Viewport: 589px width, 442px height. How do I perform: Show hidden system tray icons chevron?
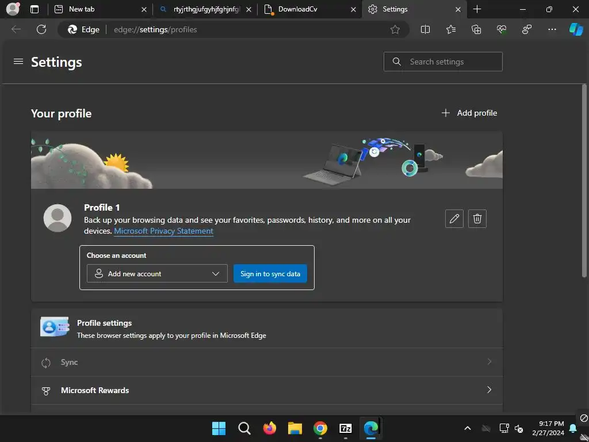(468, 428)
